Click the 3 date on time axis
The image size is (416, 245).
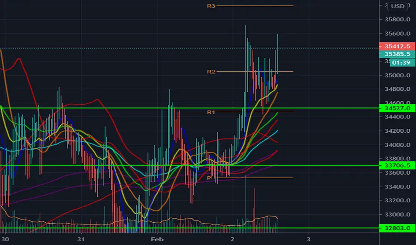[x=308, y=240]
